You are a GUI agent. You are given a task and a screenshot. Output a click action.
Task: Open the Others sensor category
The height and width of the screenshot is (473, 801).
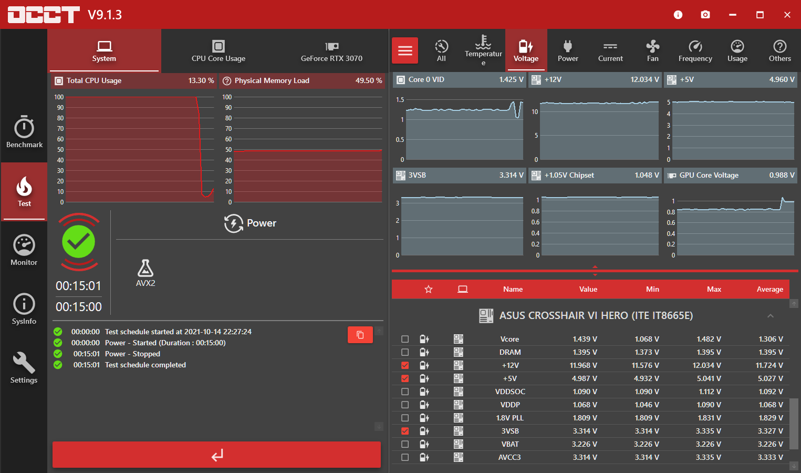779,50
